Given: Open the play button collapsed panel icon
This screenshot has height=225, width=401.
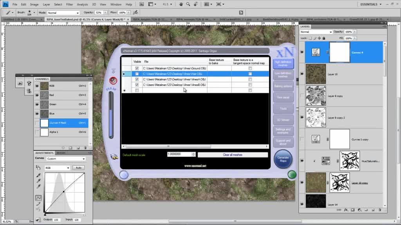Looking at the screenshot, I should coord(20,83).
